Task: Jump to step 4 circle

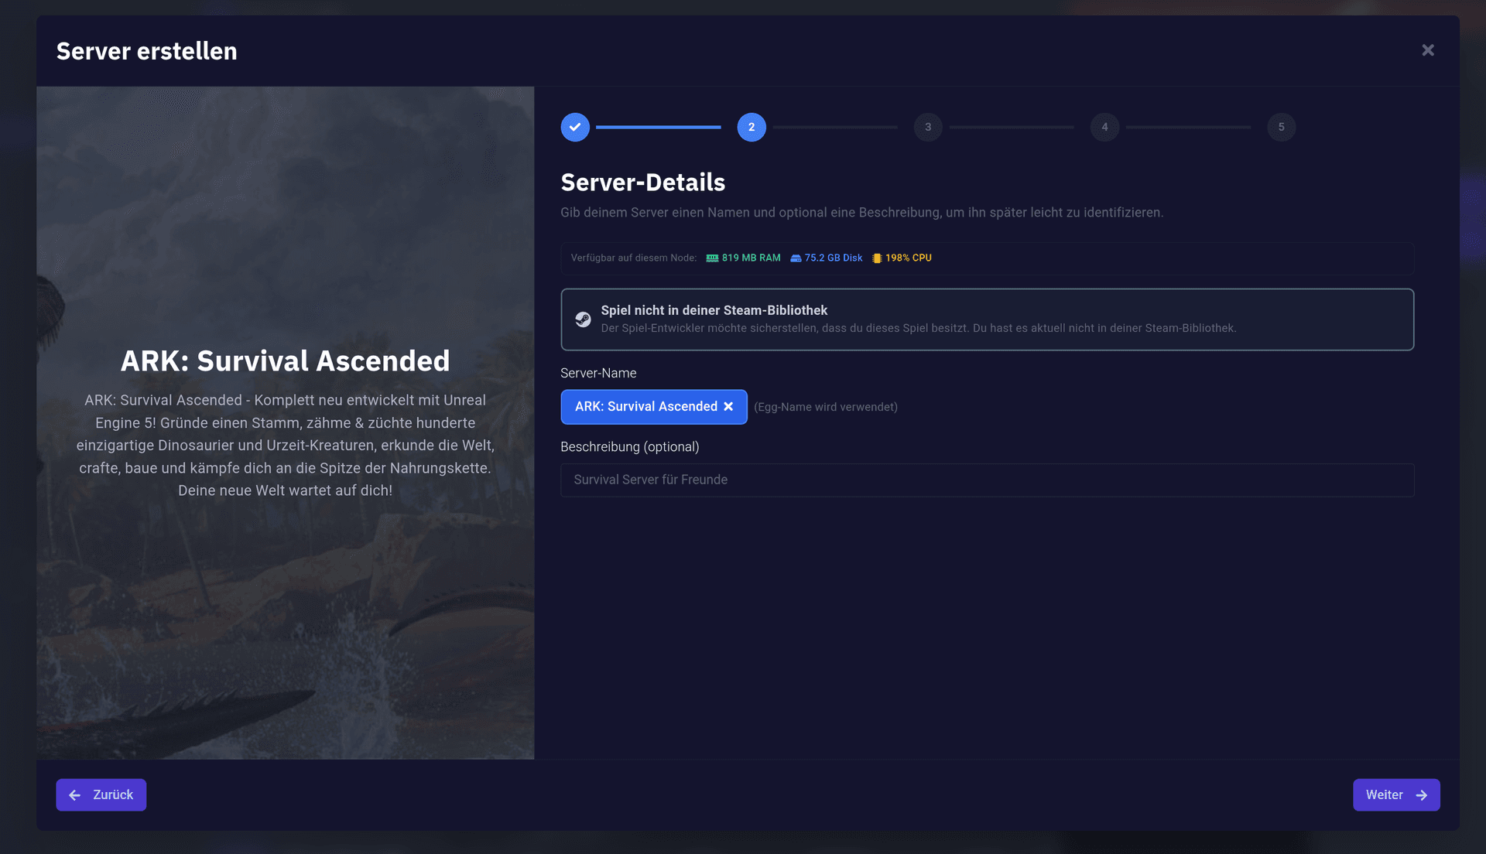Action: (1104, 127)
